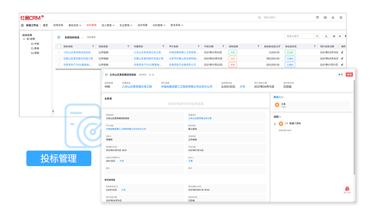Click the settings gear in top bar

pyautogui.click(x=341, y=17)
